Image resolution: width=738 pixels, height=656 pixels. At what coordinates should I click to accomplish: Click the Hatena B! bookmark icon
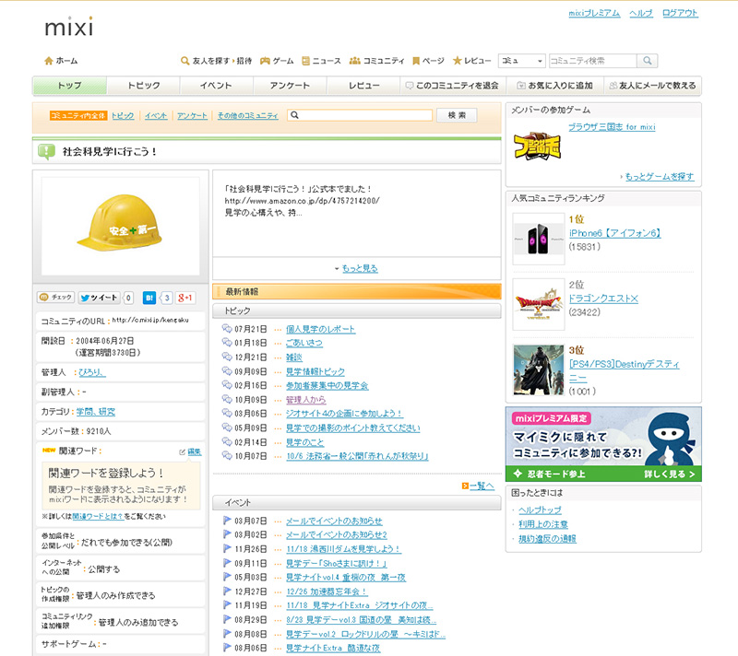[x=149, y=298]
